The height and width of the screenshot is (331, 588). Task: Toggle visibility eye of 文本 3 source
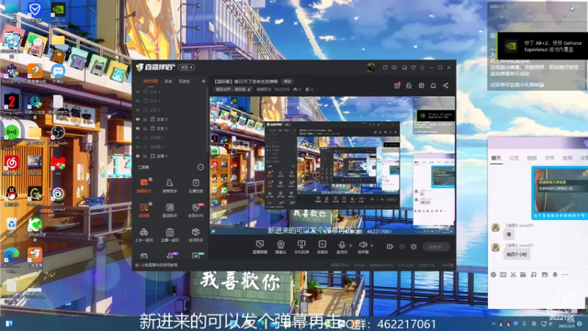(x=137, y=101)
